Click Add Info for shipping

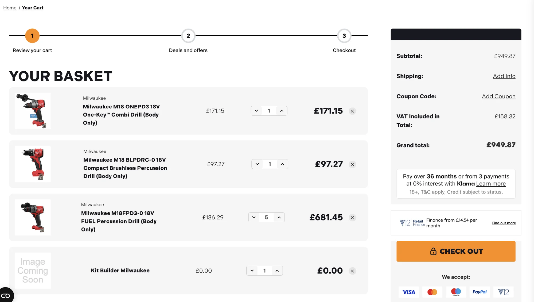point(504,76)
